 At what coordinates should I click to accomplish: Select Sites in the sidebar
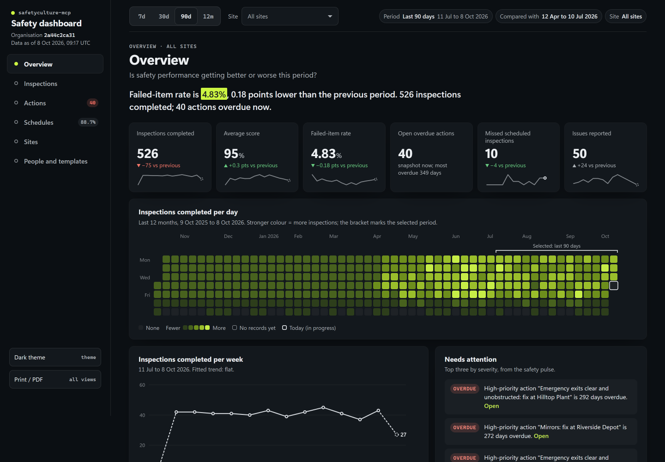pos(55,142)
